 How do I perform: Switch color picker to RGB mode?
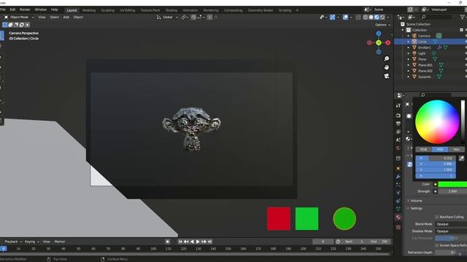coord(423,149)
